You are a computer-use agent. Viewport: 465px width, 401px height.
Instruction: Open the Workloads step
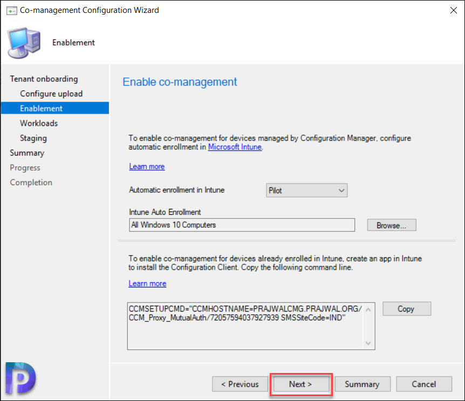pos(39,123)
